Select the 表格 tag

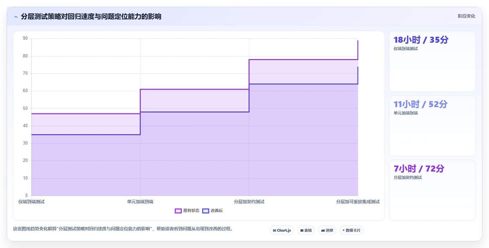pyautogui.click(x=306, y=230)
